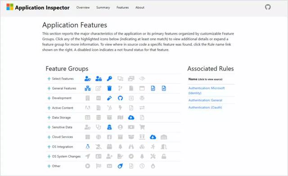This screenshot has width=288, height=176.
Task: Click the GitHub icon in Development row
Action: click(x=120, y=98)
